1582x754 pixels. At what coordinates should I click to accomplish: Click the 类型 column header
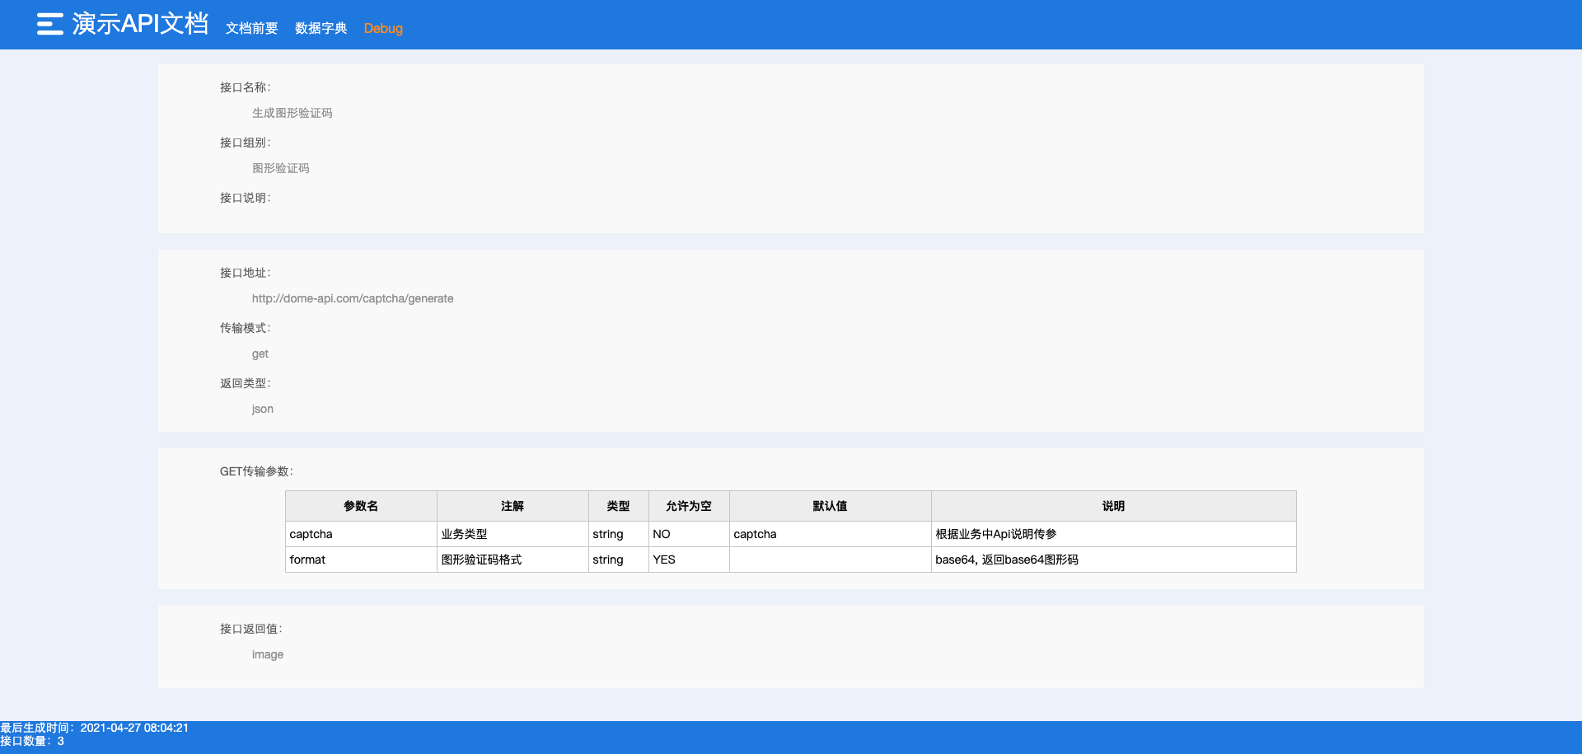click(618, 506)
